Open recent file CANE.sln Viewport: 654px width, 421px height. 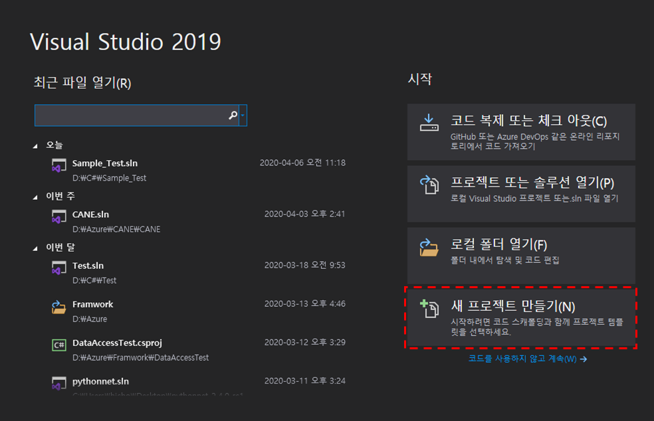tap(90, 214)
